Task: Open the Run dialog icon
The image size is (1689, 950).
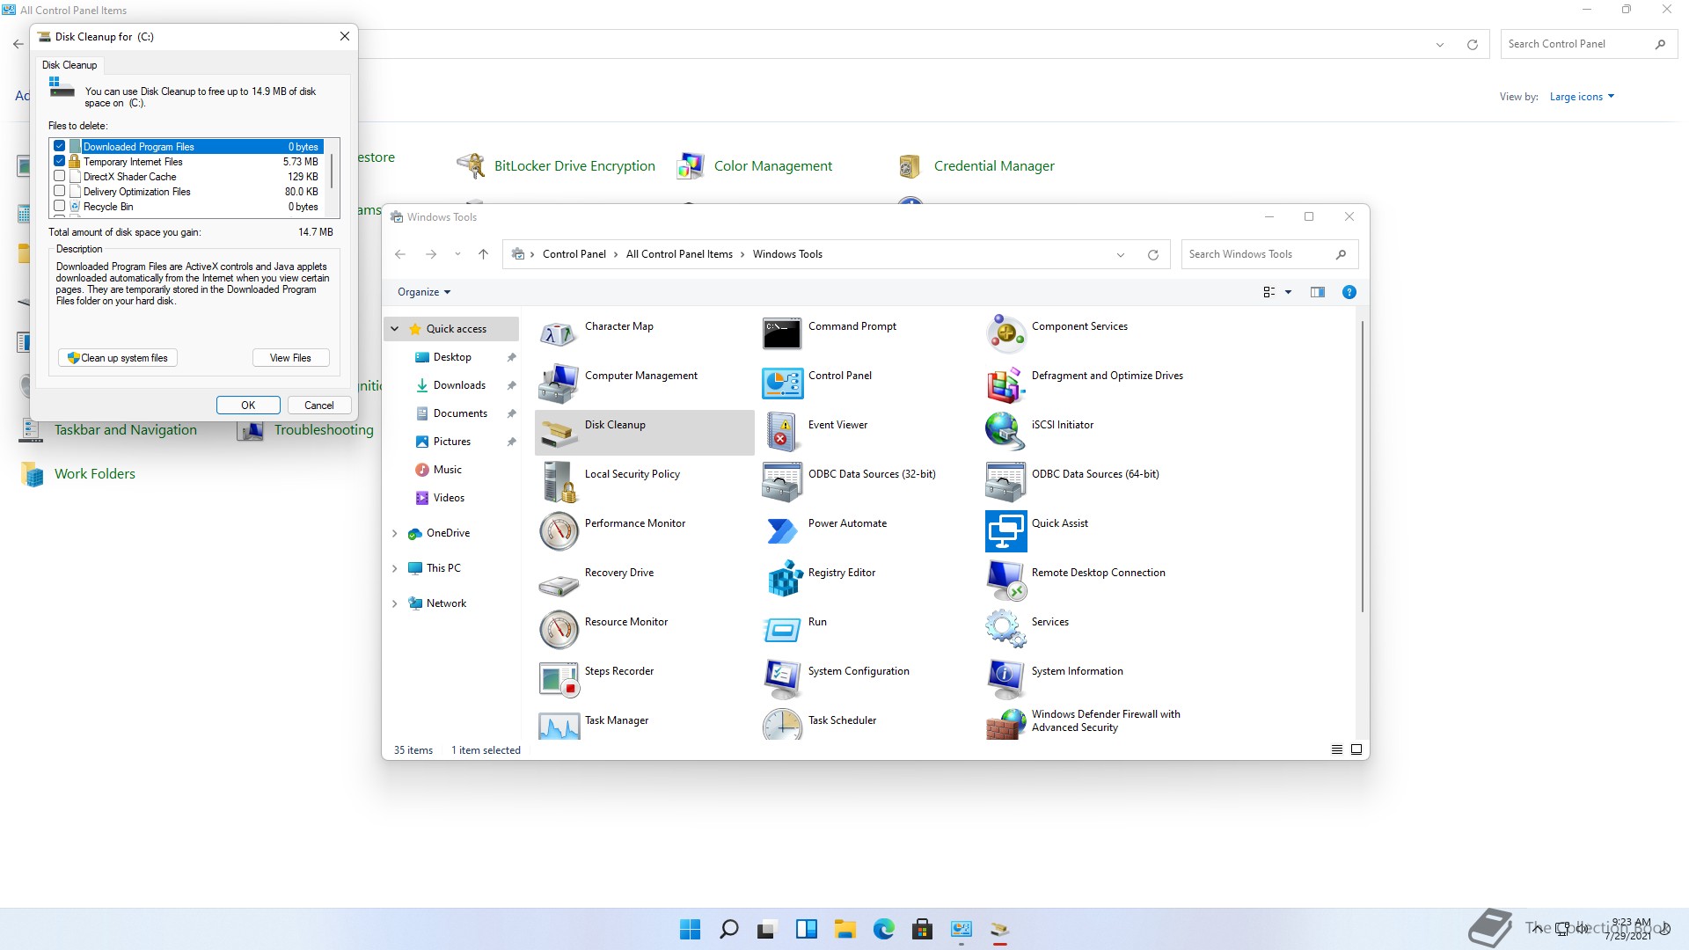Action: tap(782, 630)
